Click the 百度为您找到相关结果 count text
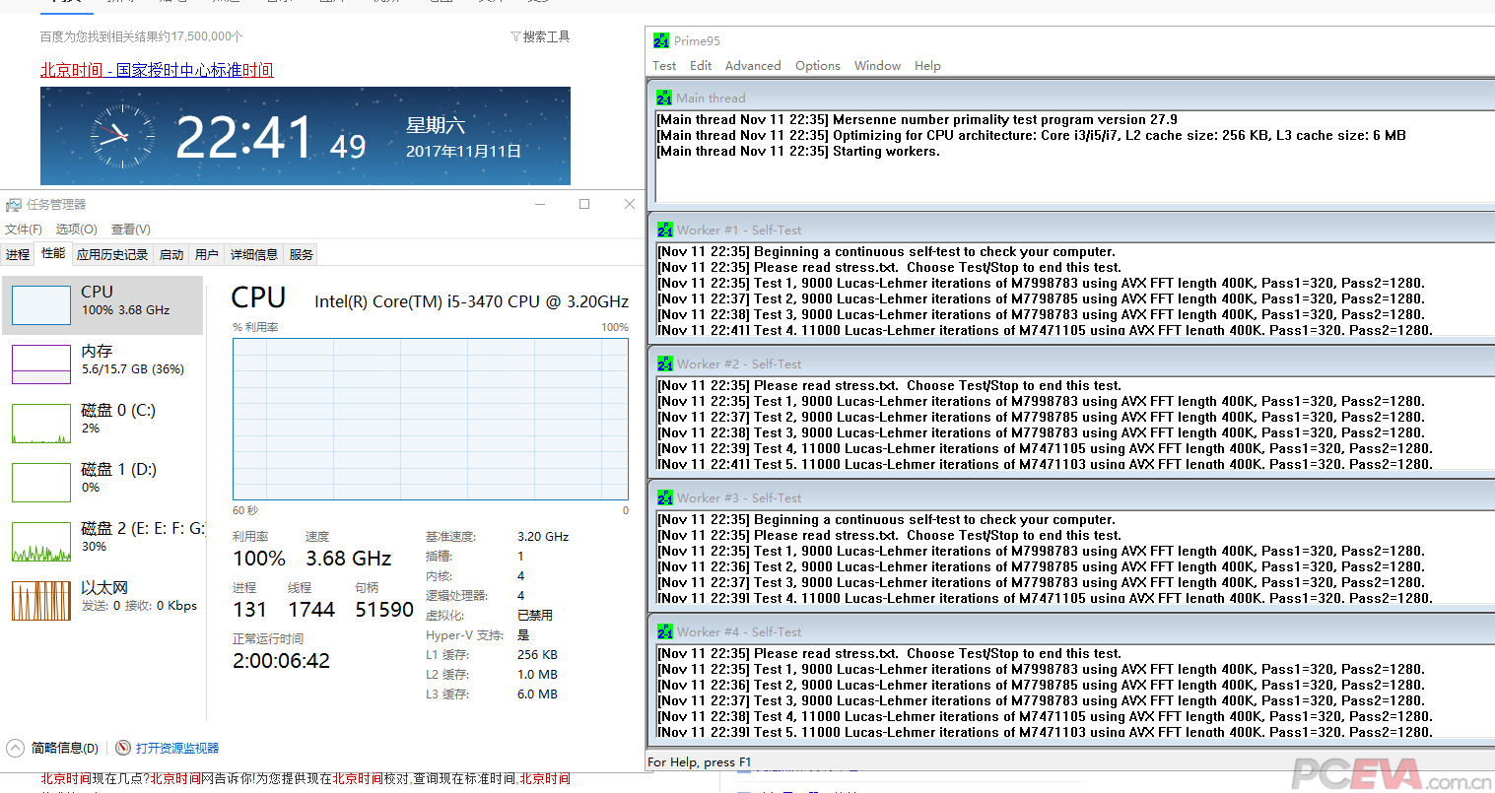Screen dimensions: 1495x793 pos(142,36)
